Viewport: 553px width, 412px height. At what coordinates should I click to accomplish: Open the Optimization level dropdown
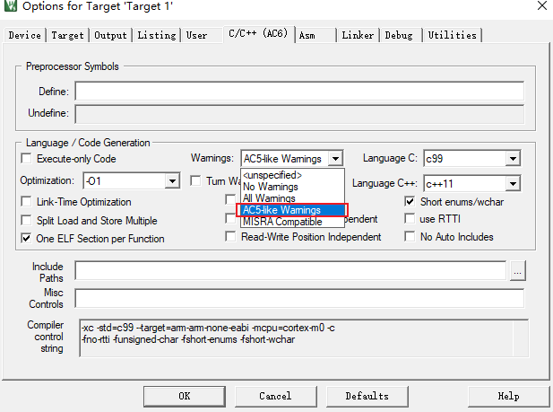tap(171, 181)
